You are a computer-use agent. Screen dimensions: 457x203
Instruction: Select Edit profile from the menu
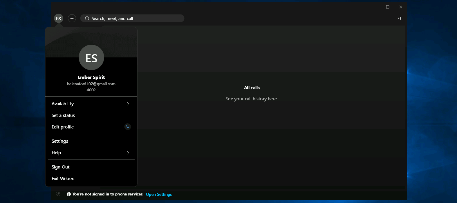click(x=63, y=127)
